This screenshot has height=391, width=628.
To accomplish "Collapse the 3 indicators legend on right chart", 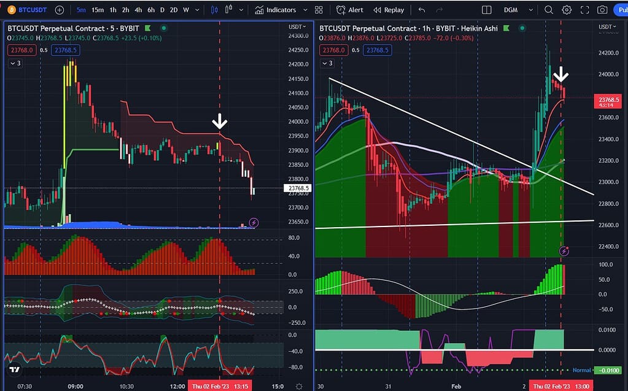I will (x=327, y=63).
